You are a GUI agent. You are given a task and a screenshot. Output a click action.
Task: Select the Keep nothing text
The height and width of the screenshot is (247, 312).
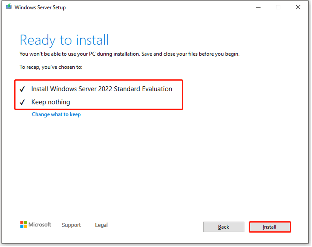50,102
